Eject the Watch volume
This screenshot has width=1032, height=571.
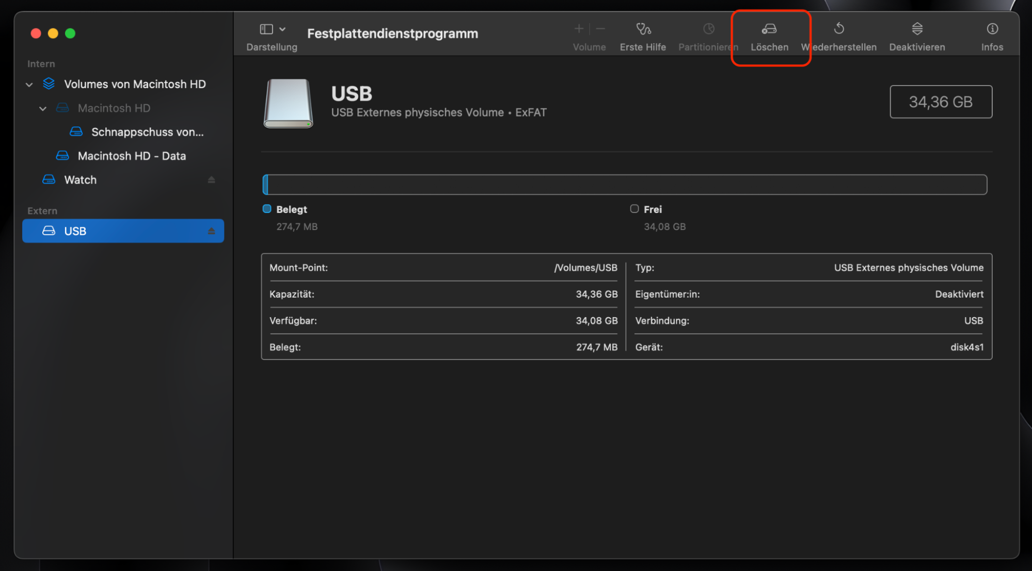click(211, 180)
